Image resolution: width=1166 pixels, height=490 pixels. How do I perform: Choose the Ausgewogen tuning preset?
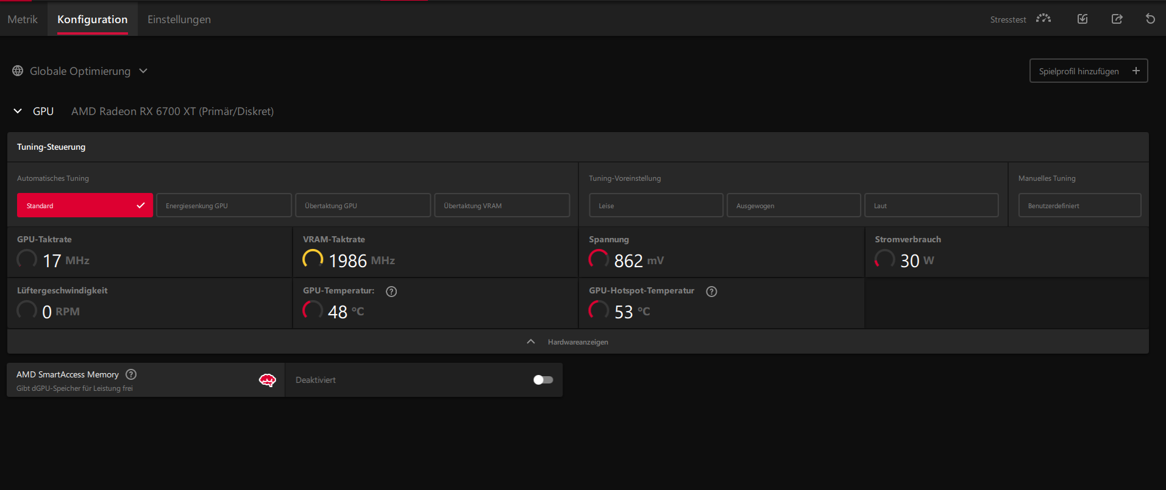pos(794,205)
